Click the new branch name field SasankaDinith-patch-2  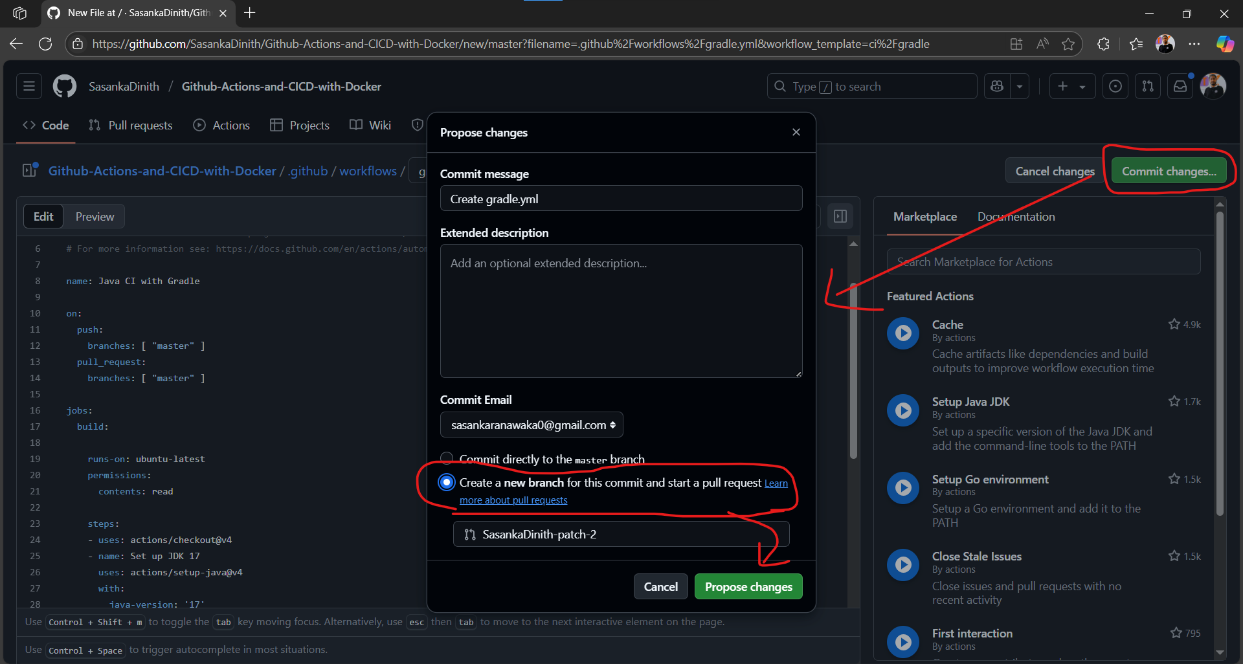(x=621, y=534)
